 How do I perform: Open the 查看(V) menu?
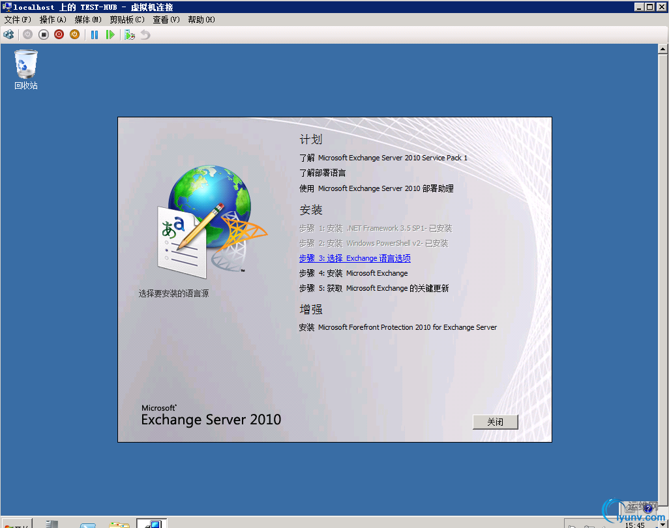coord(166,20)
